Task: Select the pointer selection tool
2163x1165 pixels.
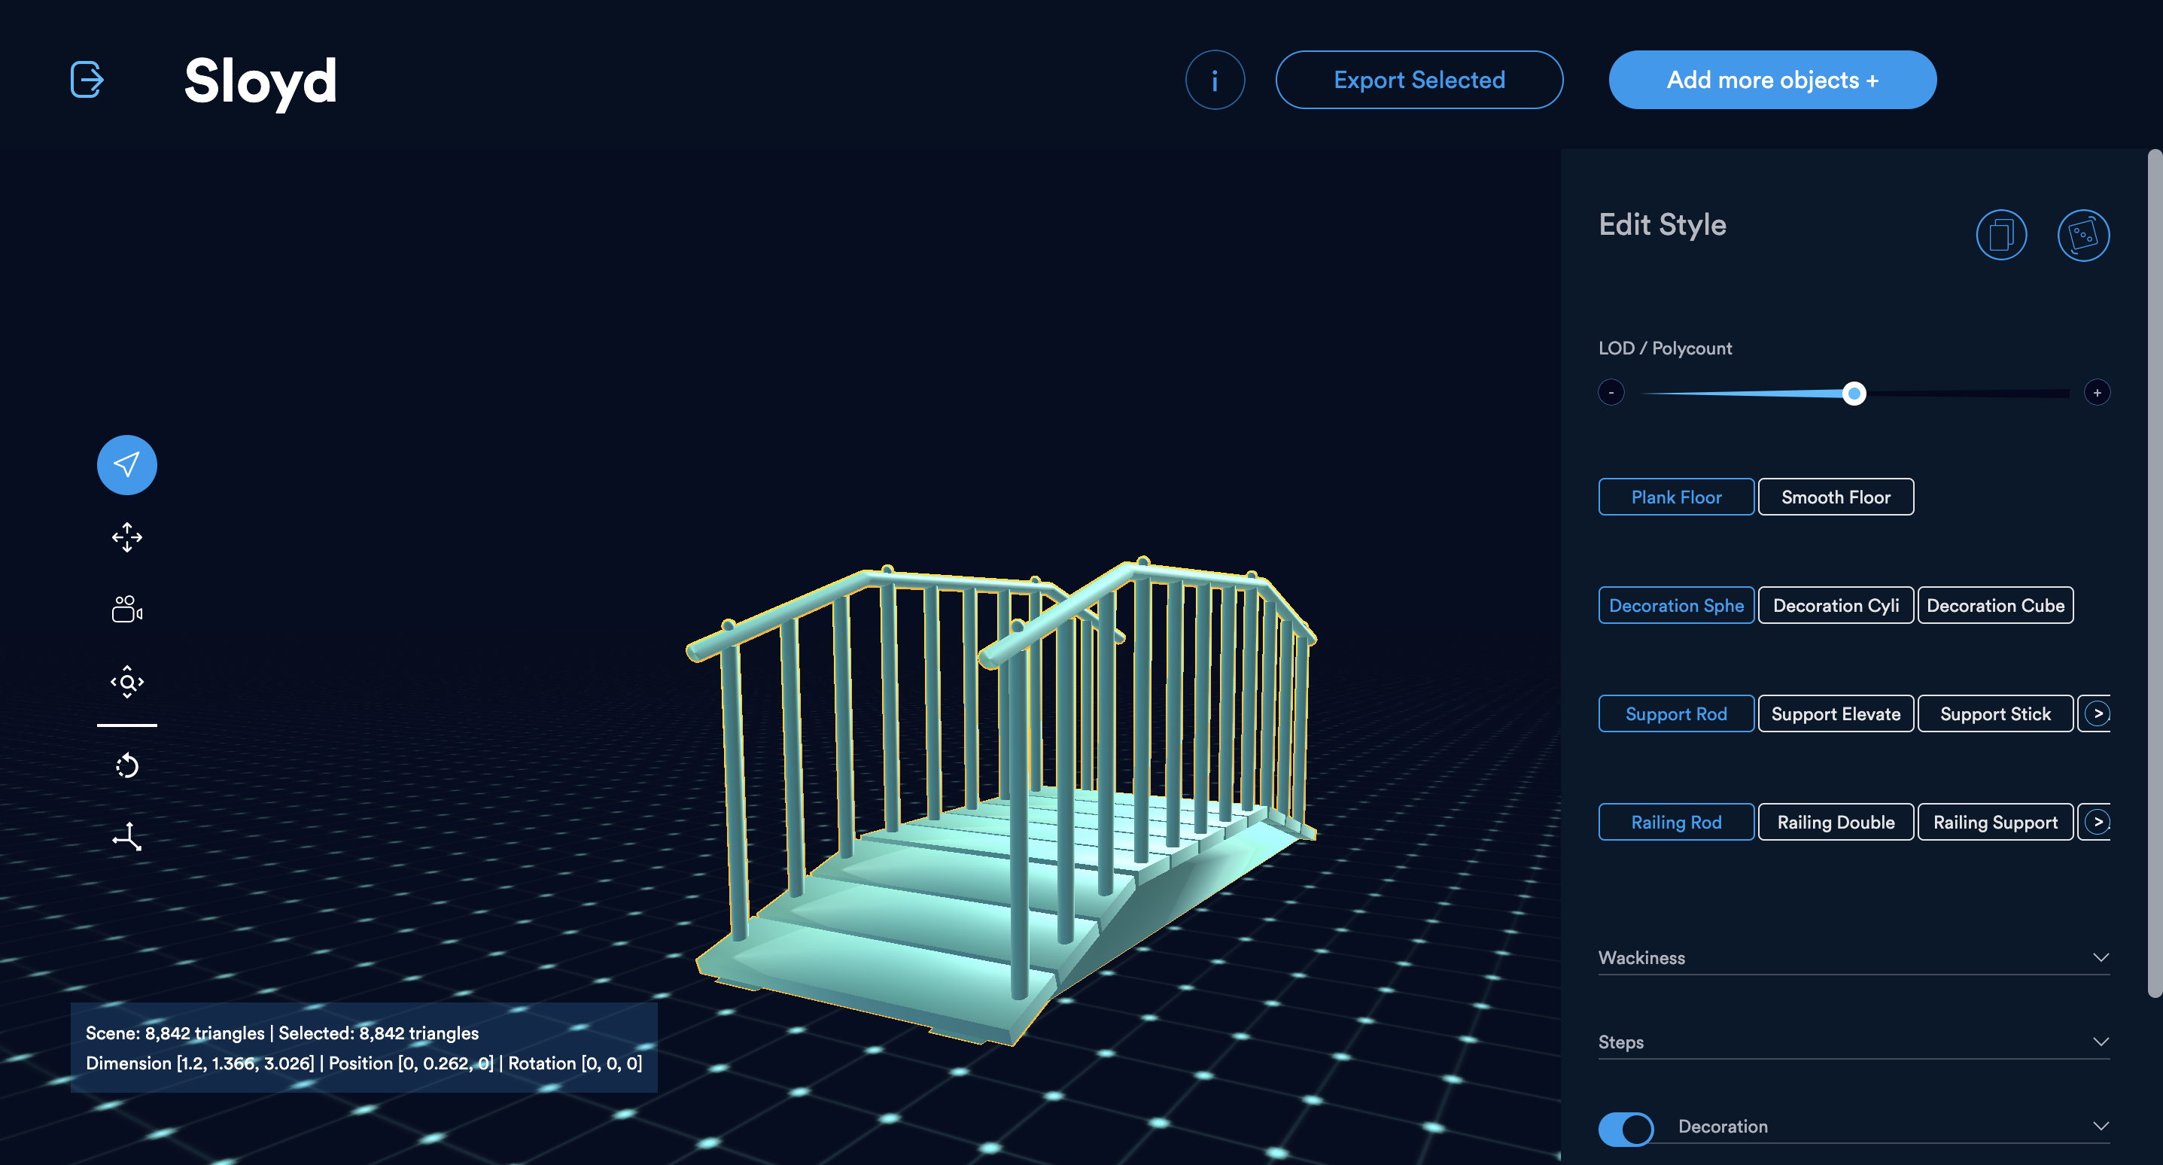Action: tap(126, 464)
